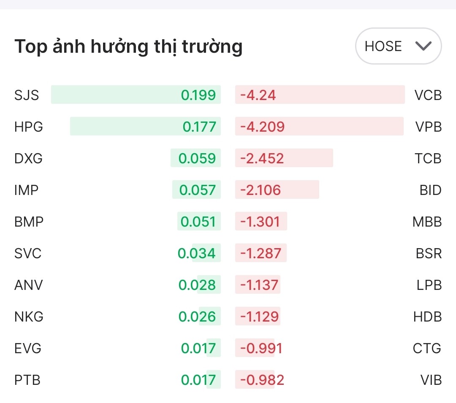Tap the BID ticker label
Image resolution: width=456 pixels, height=403 pixels.
(430, 190)
